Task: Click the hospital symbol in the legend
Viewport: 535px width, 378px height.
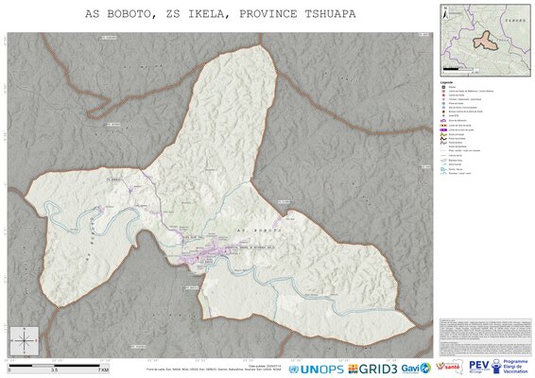Action: [x=443, y=87]
